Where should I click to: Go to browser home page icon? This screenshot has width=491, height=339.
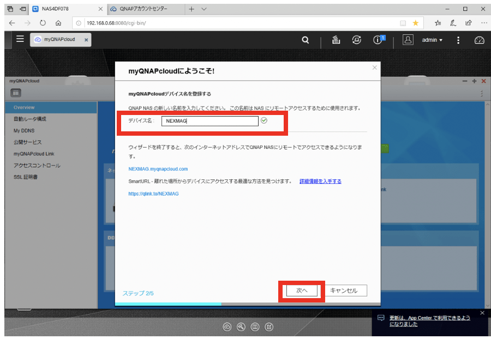pyautogui.click(x=58, y=23)
